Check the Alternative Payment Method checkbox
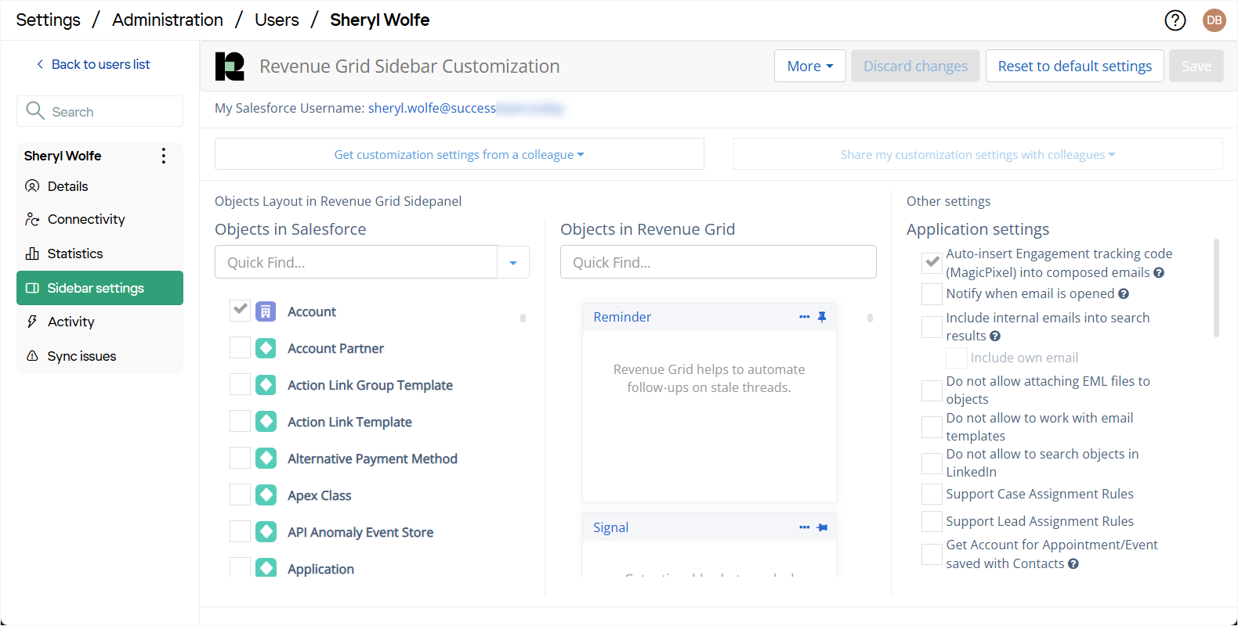The width and height of the screenshot is (1238, 626). click(x=240, y=458)
